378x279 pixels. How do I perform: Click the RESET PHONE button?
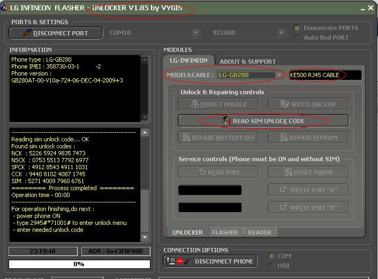(308, 172)
